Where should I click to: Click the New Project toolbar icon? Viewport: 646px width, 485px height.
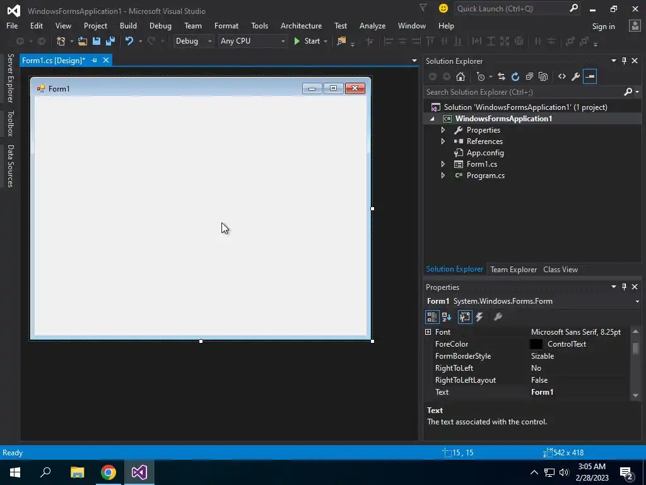pos(61,41)
